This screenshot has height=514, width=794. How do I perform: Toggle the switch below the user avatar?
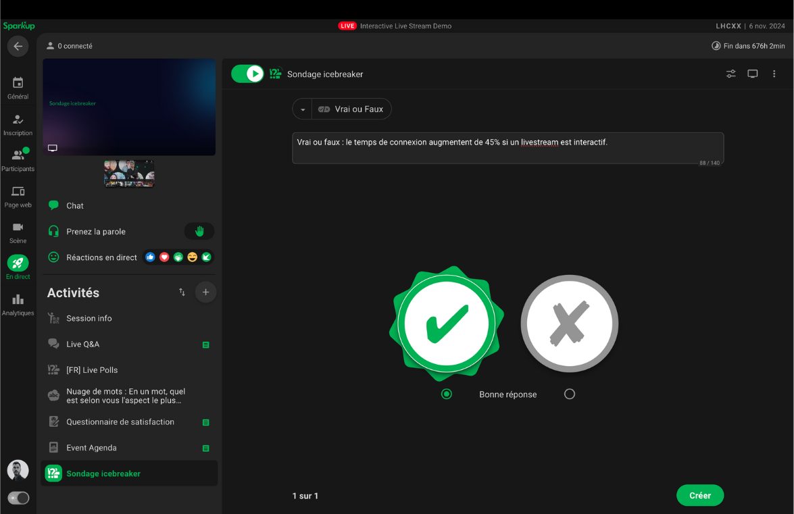point(18,498)
